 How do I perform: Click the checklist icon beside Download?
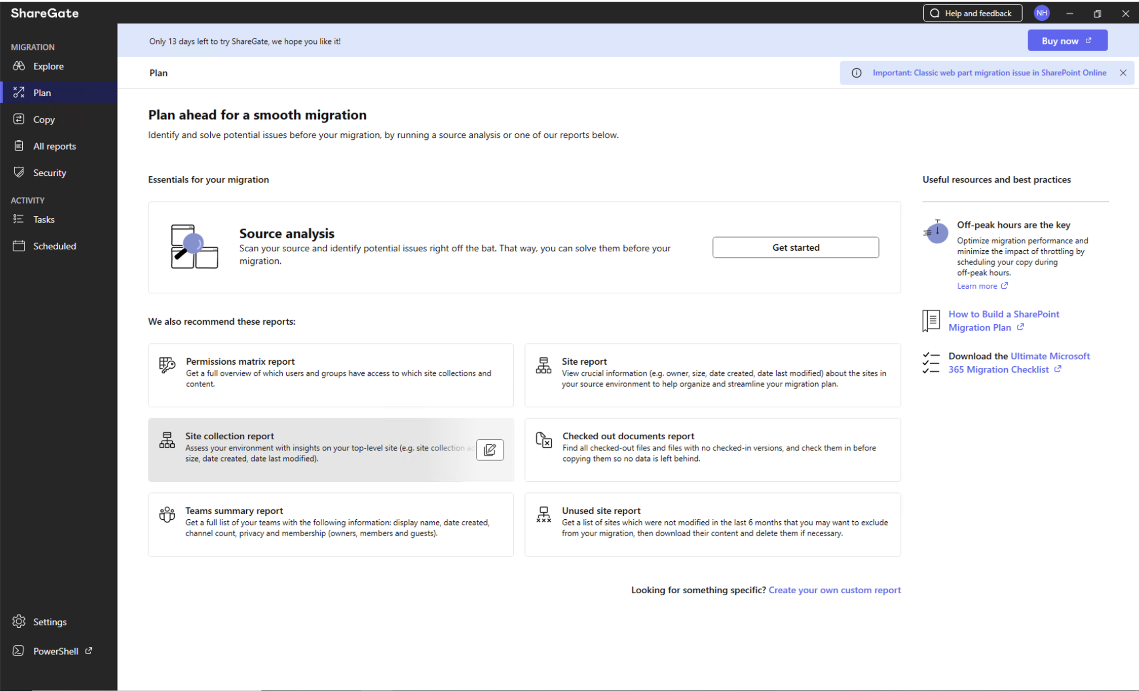tap(931, 363)
